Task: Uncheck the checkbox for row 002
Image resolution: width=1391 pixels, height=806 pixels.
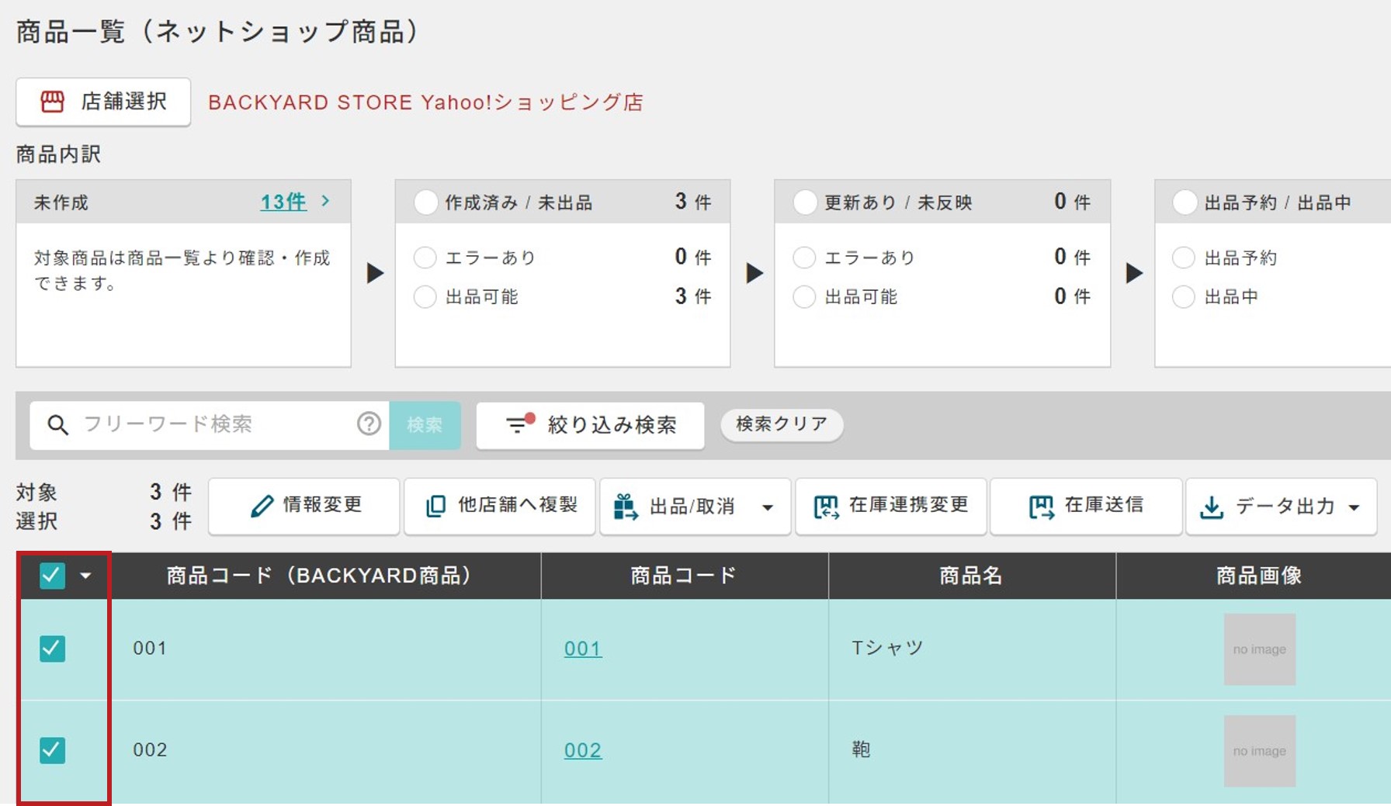Action: tap(52, 750)
